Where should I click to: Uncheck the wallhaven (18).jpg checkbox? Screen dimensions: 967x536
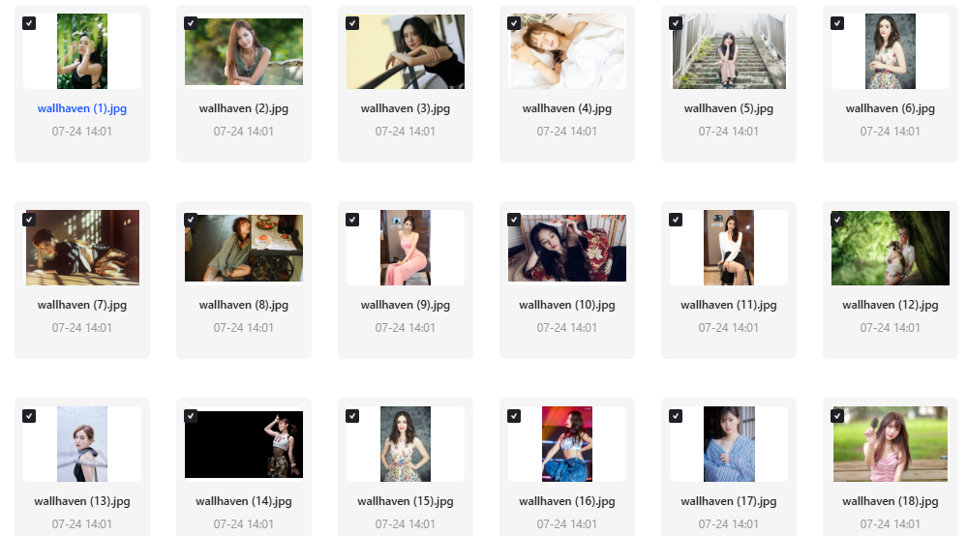point(837,416)
